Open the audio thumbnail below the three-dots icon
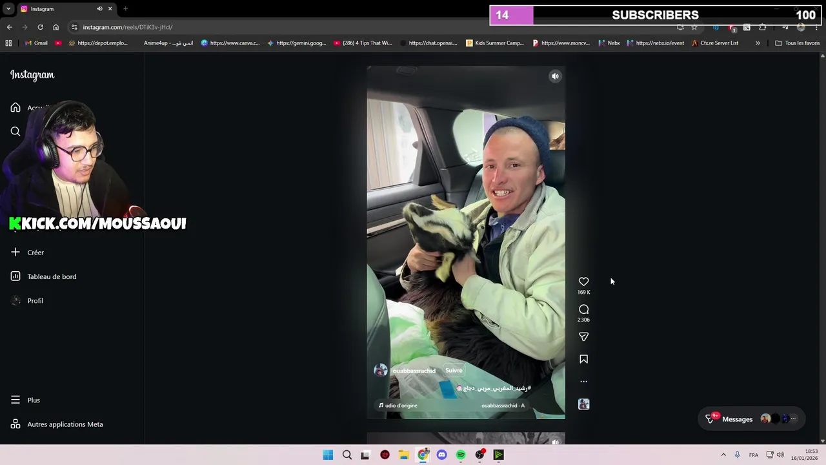826x465 pixels. click(x=583, y=404)
